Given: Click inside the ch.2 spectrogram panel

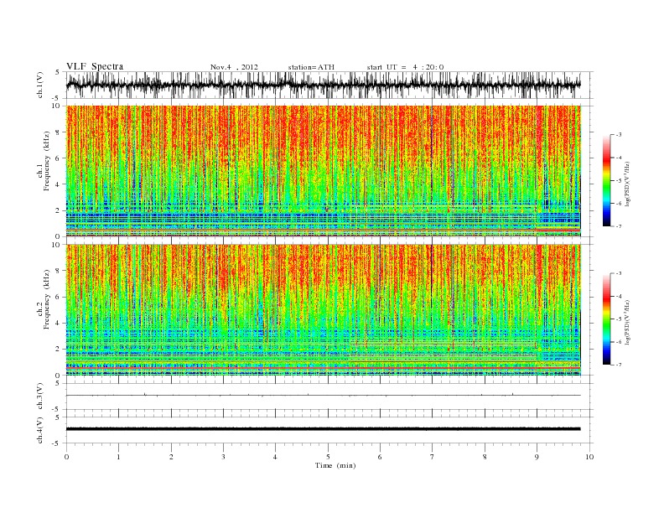Looking at the screenshot, I should (324, 310).
